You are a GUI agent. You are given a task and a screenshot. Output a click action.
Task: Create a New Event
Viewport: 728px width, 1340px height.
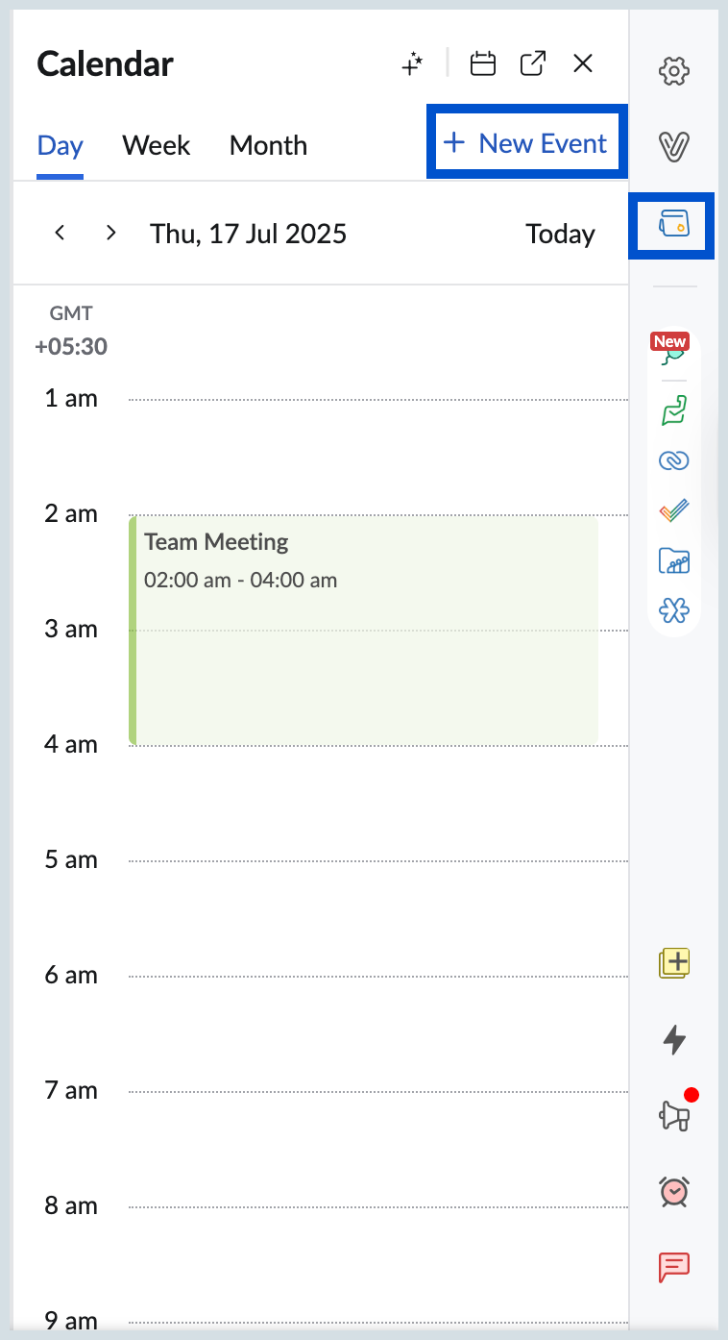526,141
